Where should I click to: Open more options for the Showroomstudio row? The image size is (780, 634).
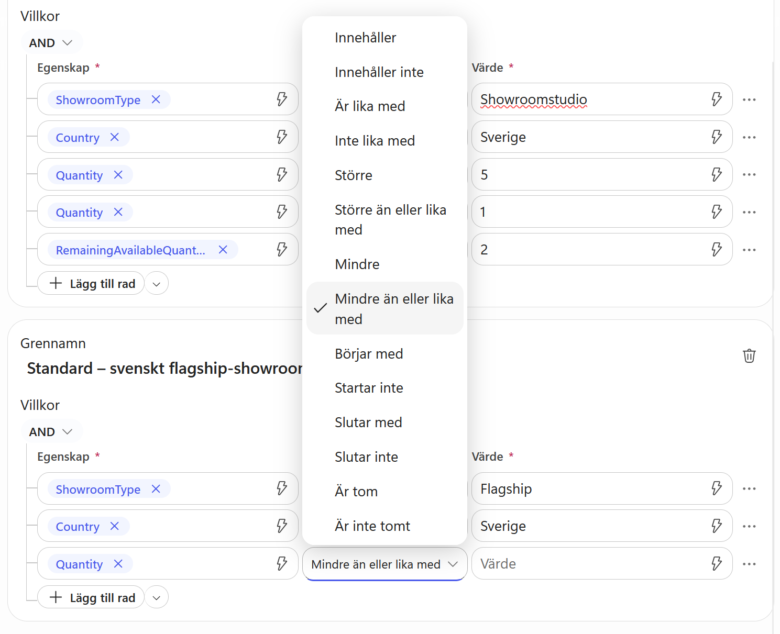pos(749,99)
